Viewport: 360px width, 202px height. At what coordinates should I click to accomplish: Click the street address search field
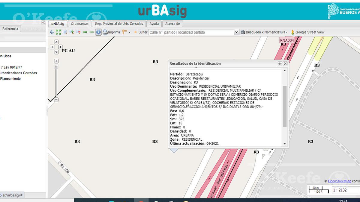(191, 32)
